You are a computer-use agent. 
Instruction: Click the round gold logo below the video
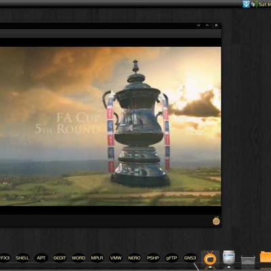[x=216, y=221]
